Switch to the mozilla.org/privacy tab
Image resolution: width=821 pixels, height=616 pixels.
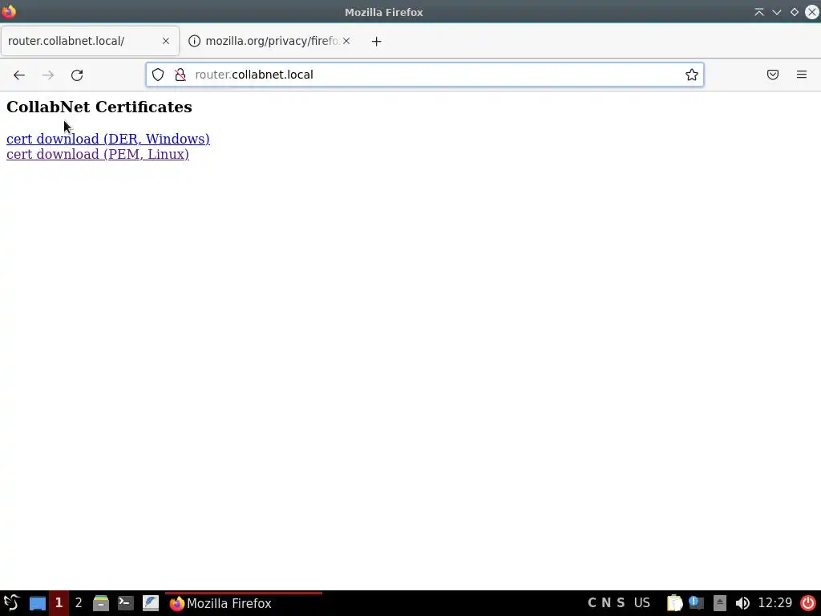point(269,41)
